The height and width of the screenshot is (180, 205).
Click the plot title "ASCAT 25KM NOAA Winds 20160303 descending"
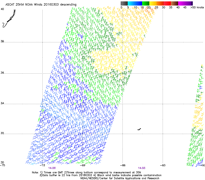[x=41, y=5]
